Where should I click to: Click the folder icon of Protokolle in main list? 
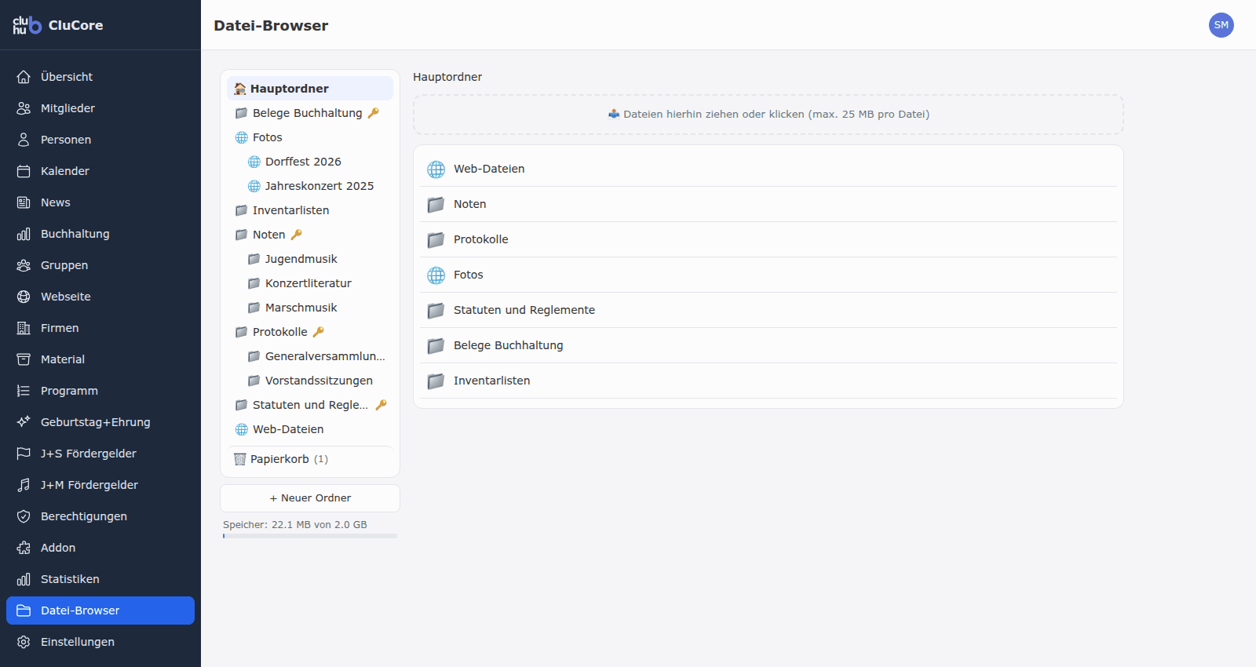(436, 240)
